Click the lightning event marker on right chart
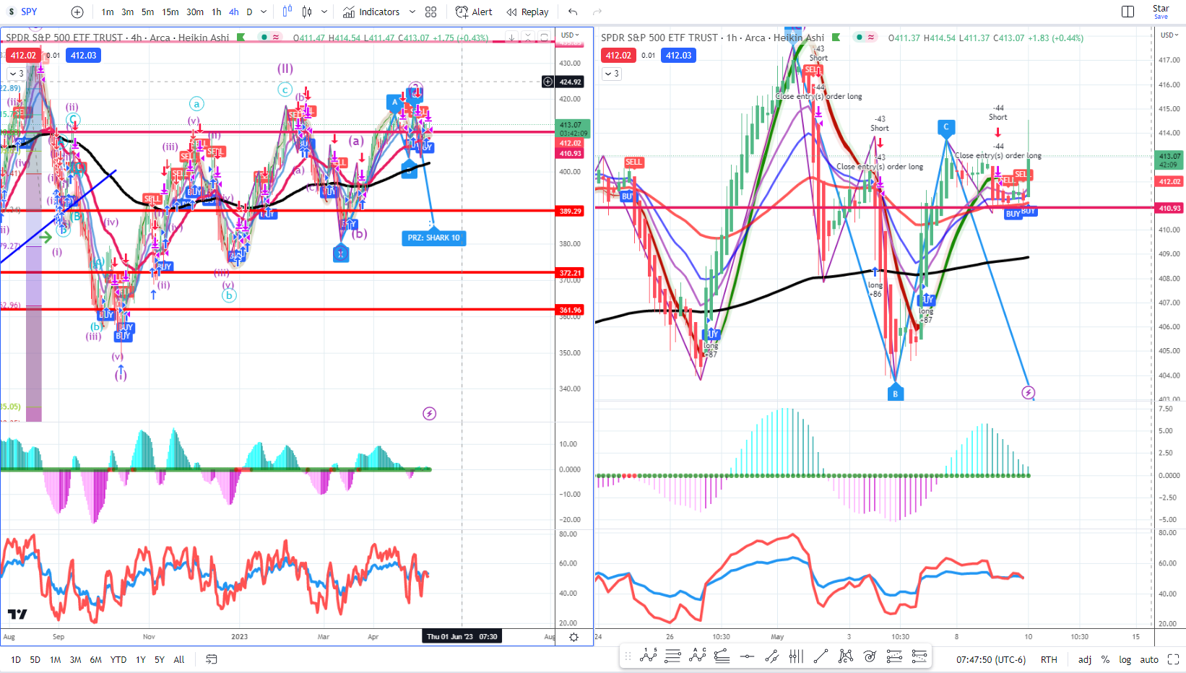Image resolution: width=1186 pixels, height=673 pixels. (x=1029, y=393)
